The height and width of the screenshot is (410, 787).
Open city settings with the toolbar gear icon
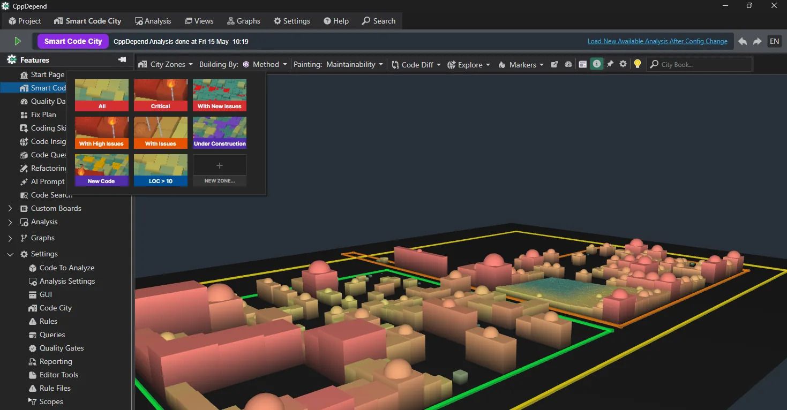(x=623, y=64)
